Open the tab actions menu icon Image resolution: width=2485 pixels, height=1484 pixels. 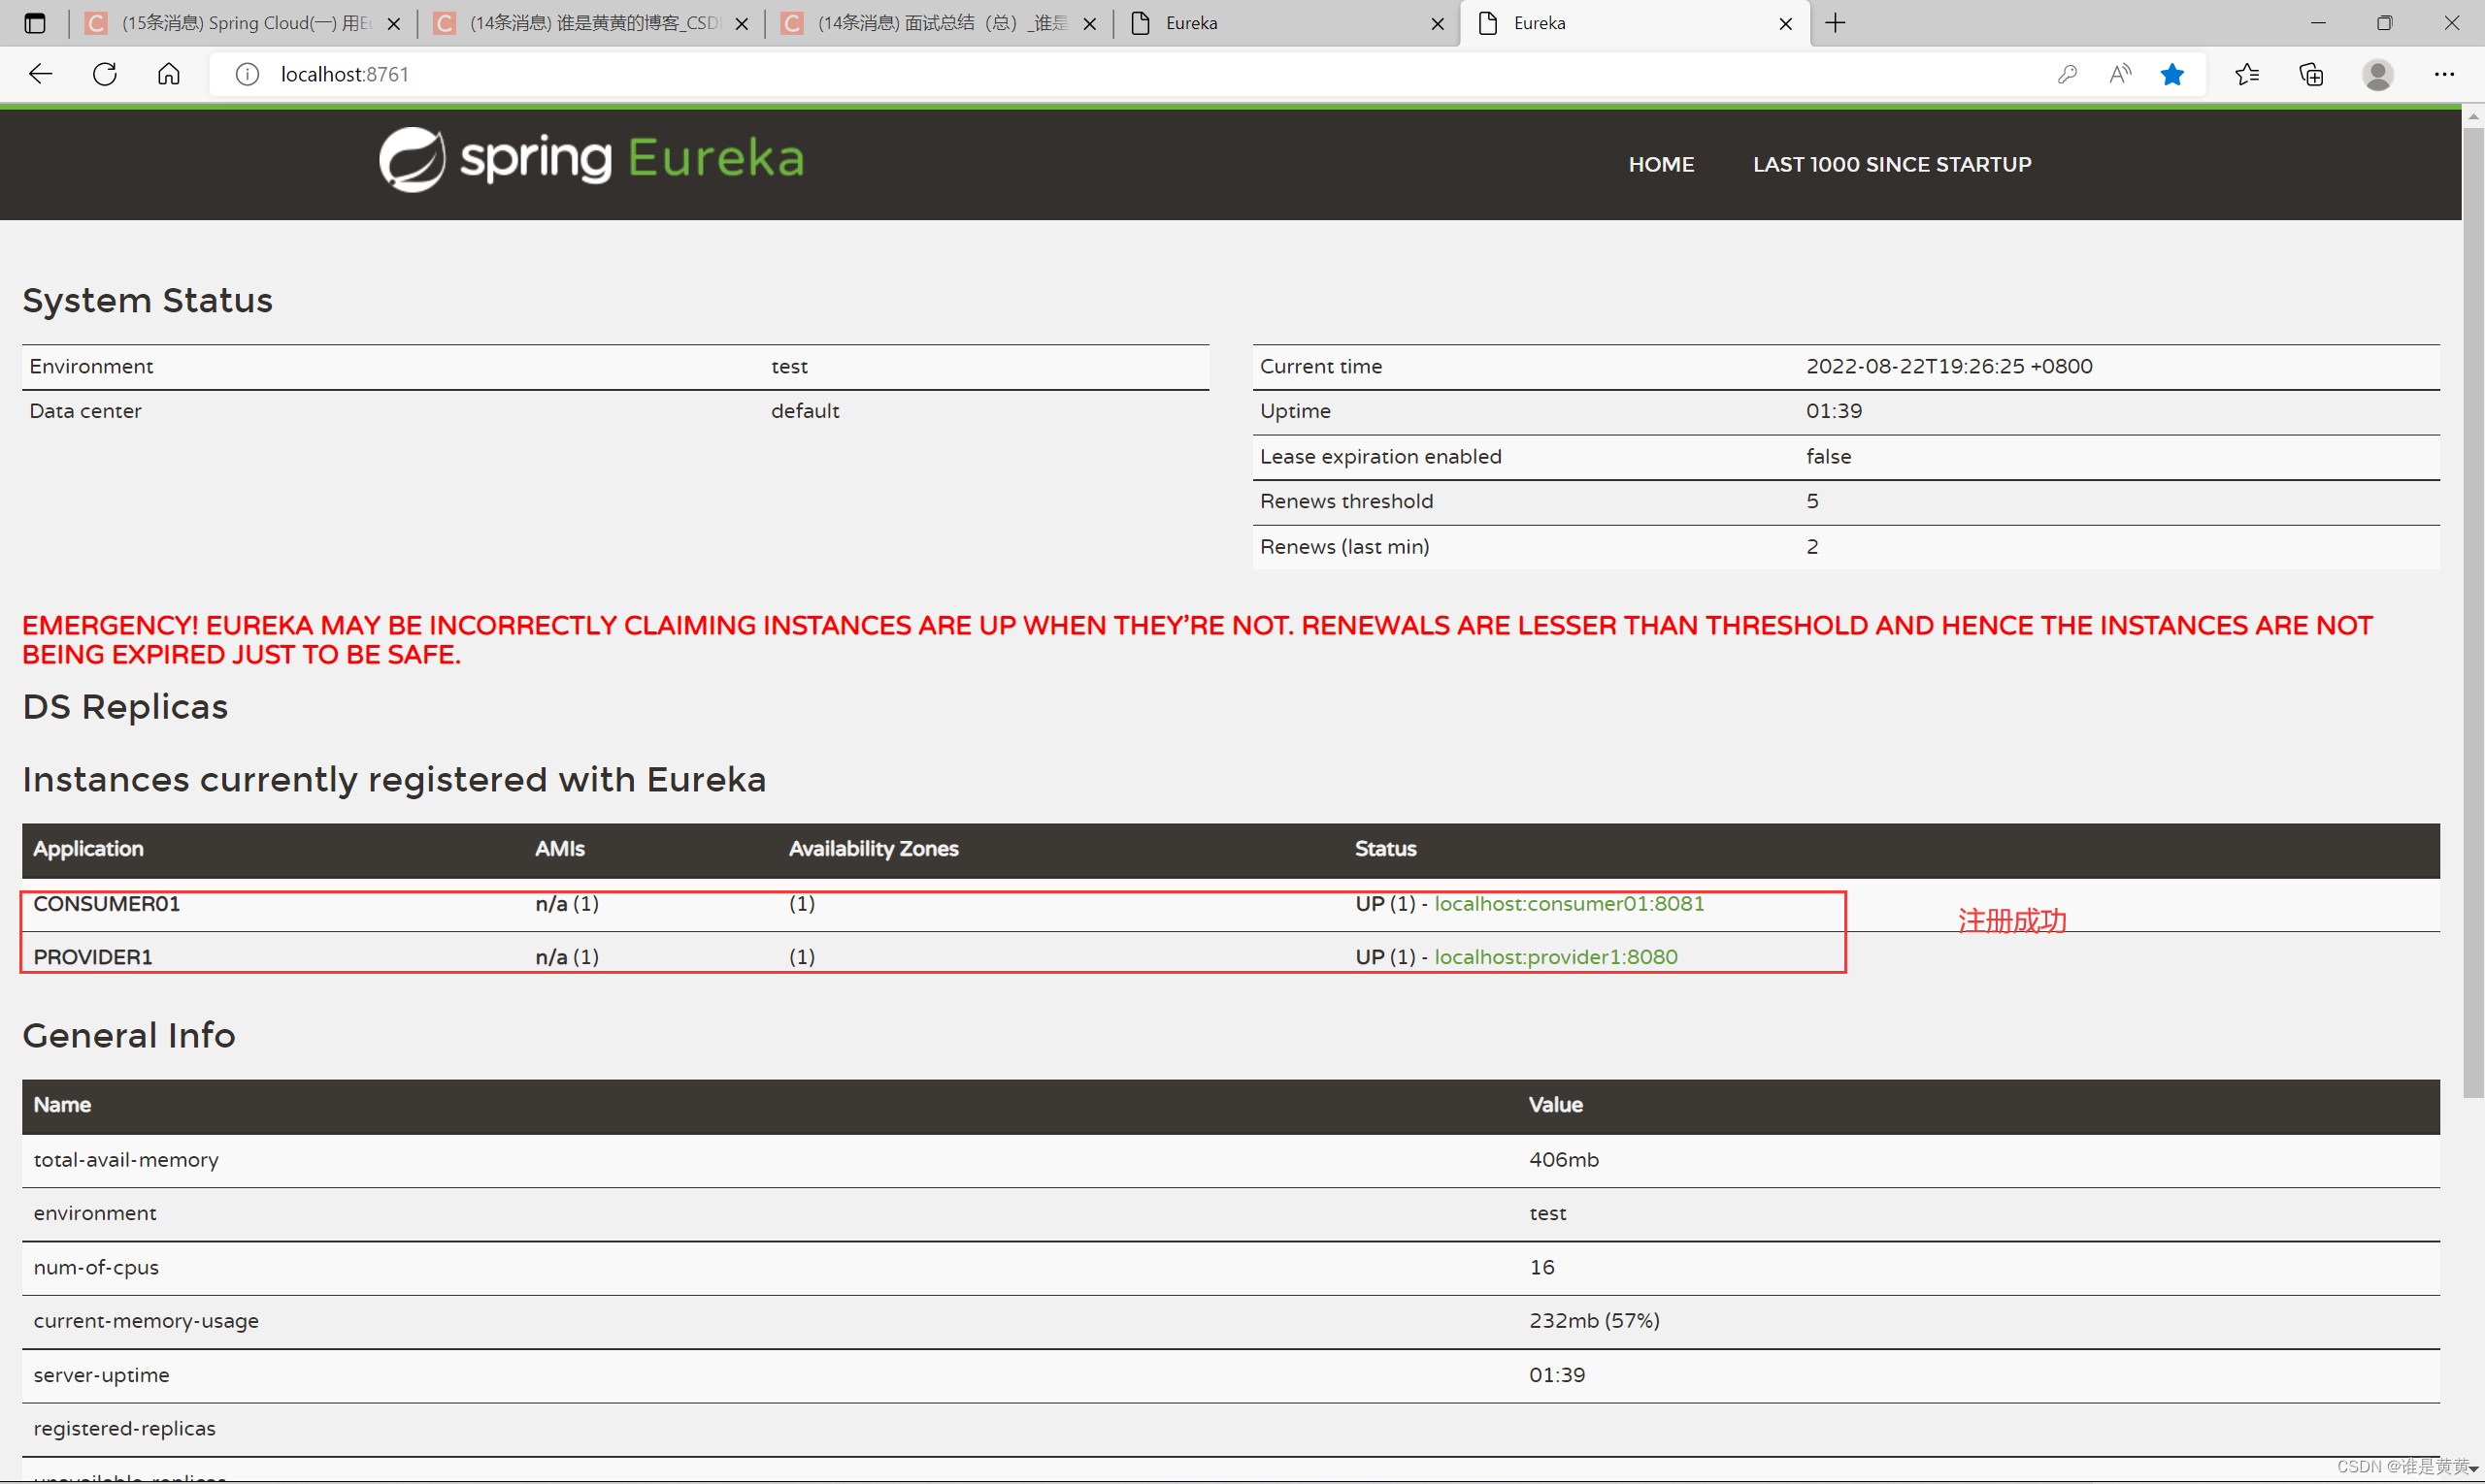[35, 23]
